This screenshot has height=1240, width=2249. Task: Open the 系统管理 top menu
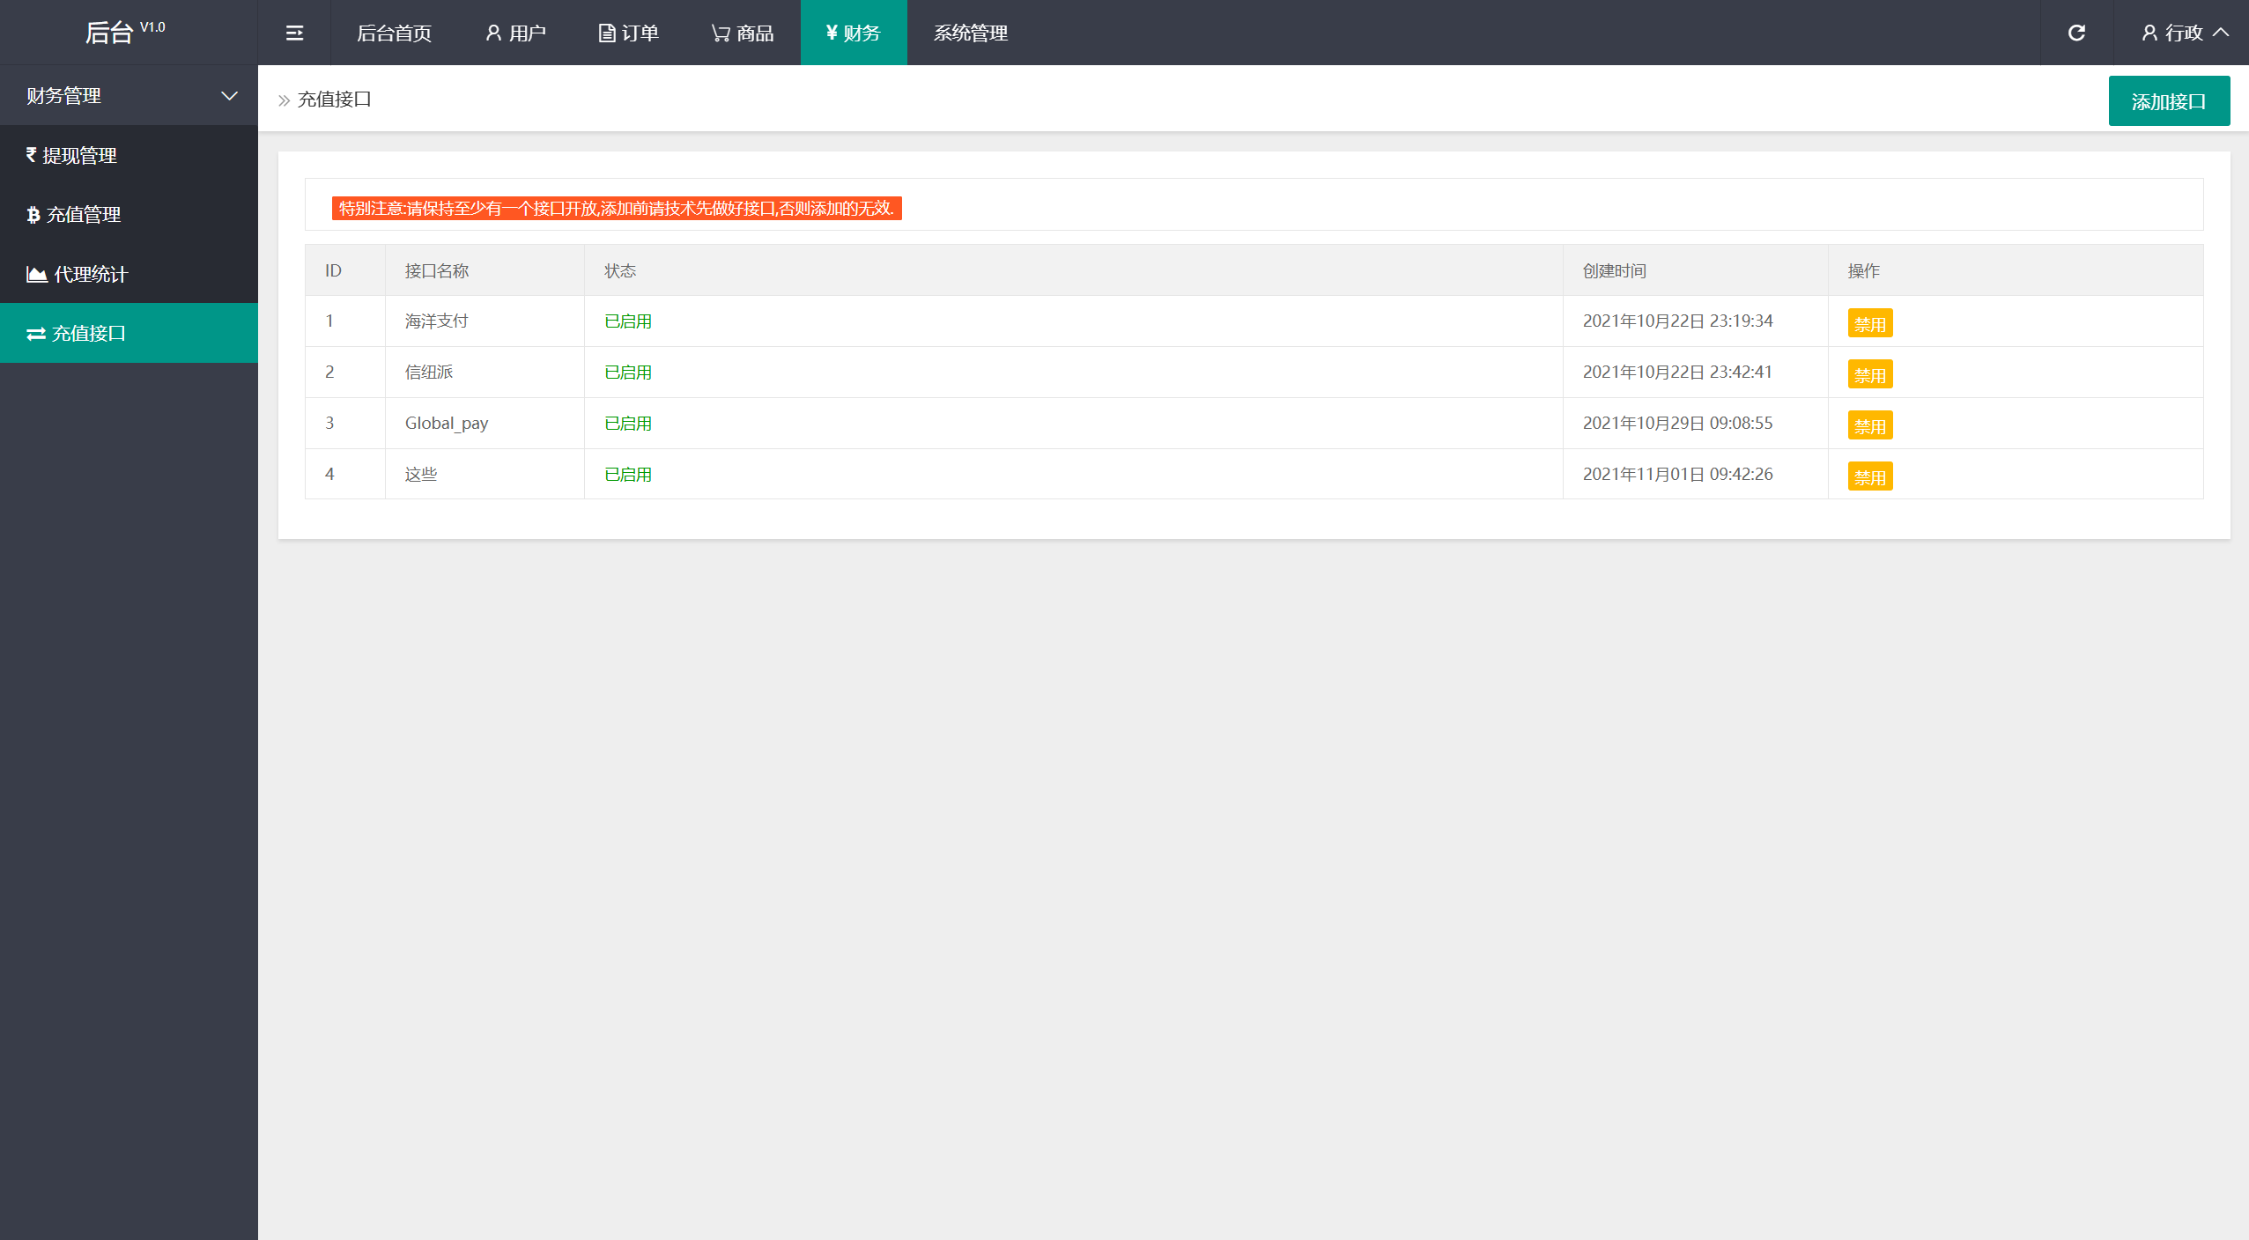coord(970,33)
